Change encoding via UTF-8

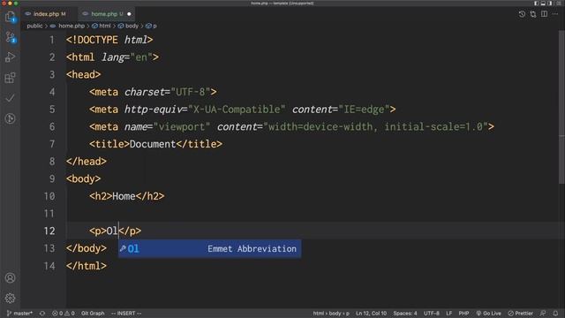(432, 314)
